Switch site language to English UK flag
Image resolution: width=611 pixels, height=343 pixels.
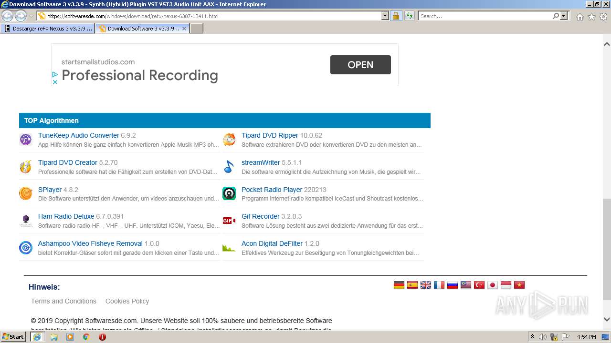[x=426, y=285]
